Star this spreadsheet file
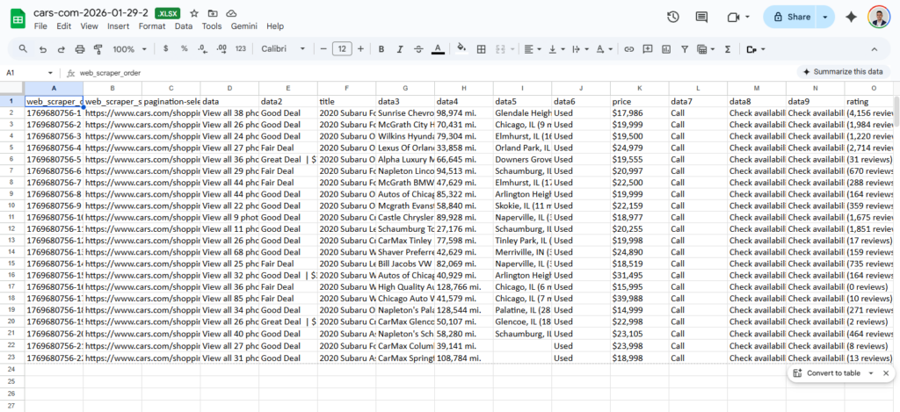The height and width of the screenshot is (412, 900). click(x=194, y=14)
